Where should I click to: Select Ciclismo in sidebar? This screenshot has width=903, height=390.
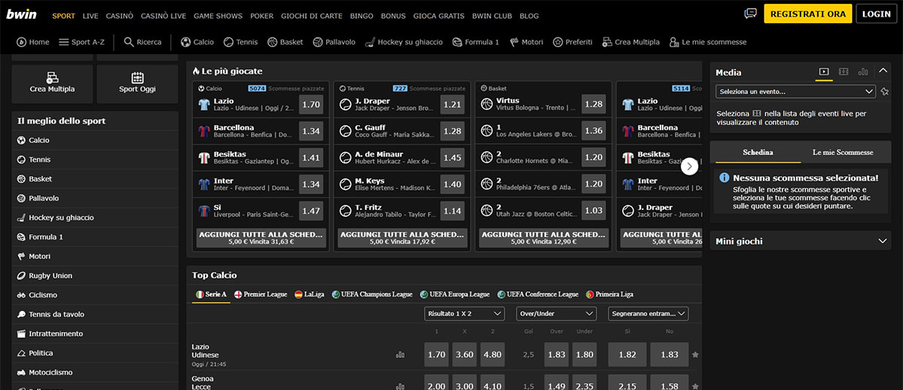pyautogui.click(x=95, y=295)
